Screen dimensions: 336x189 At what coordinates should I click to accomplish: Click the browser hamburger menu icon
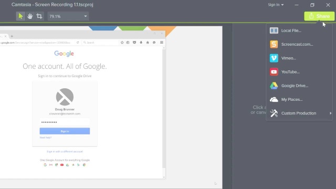[162, 43]
